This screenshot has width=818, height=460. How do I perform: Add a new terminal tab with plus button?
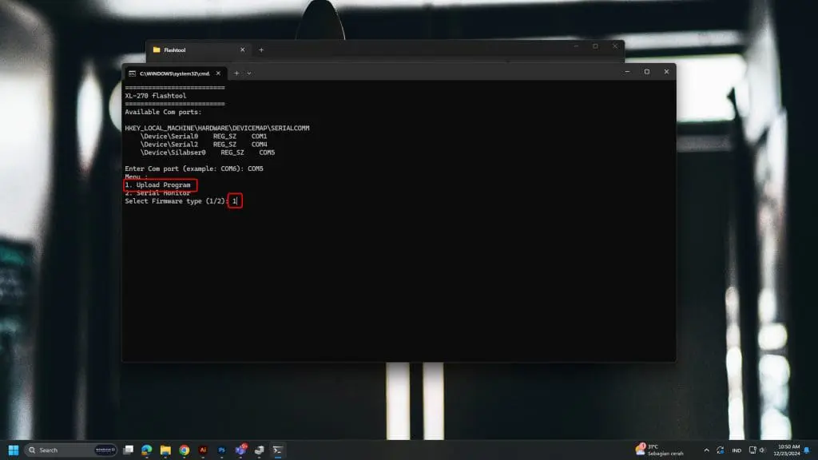pyautogui.click(x=236, y=73)
